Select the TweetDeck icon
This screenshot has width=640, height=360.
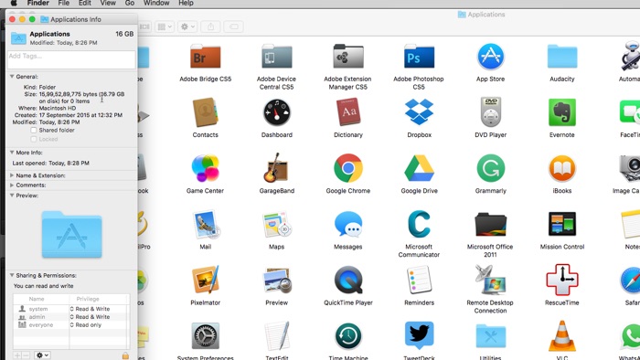pos(419,335)
